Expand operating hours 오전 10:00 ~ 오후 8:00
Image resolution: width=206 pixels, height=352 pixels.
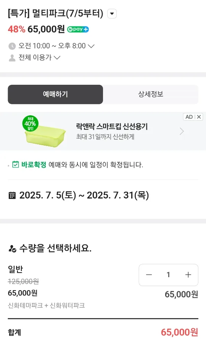(x=56, y=46)
